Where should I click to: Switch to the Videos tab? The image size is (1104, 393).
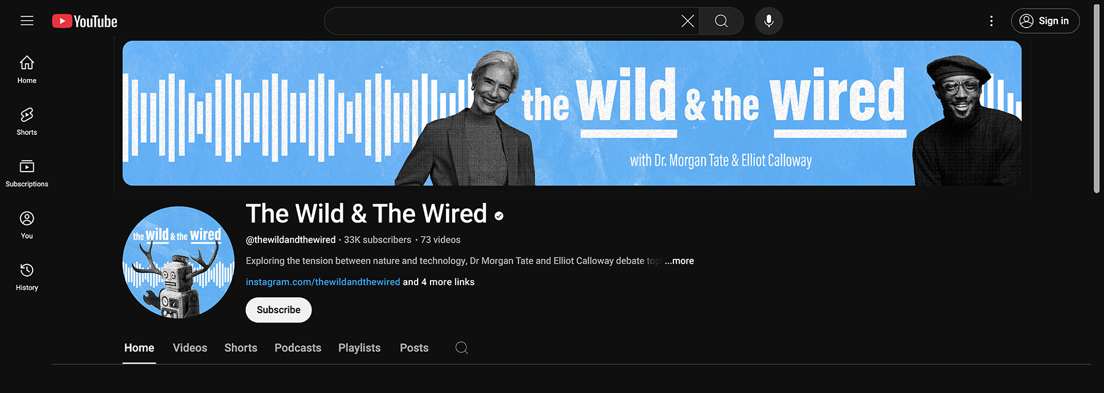pos(190,348)
